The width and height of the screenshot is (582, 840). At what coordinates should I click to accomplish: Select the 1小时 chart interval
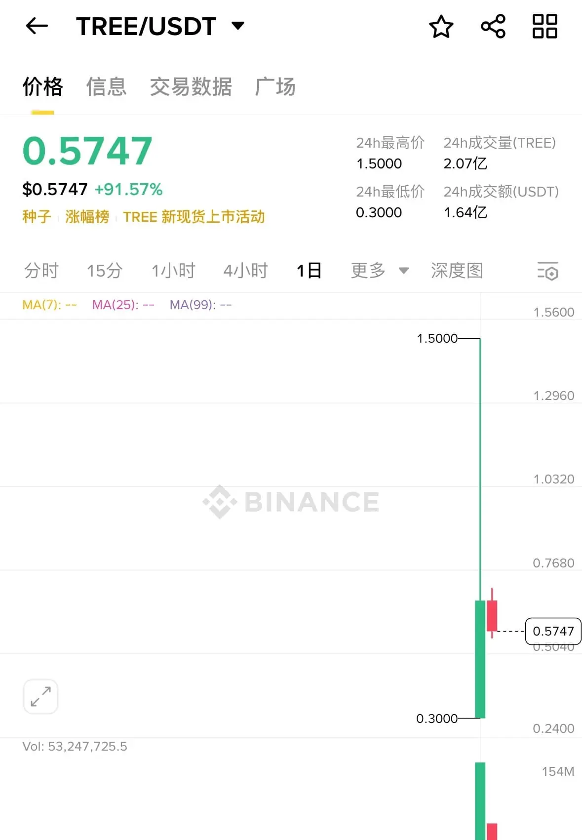click(173, 271)
